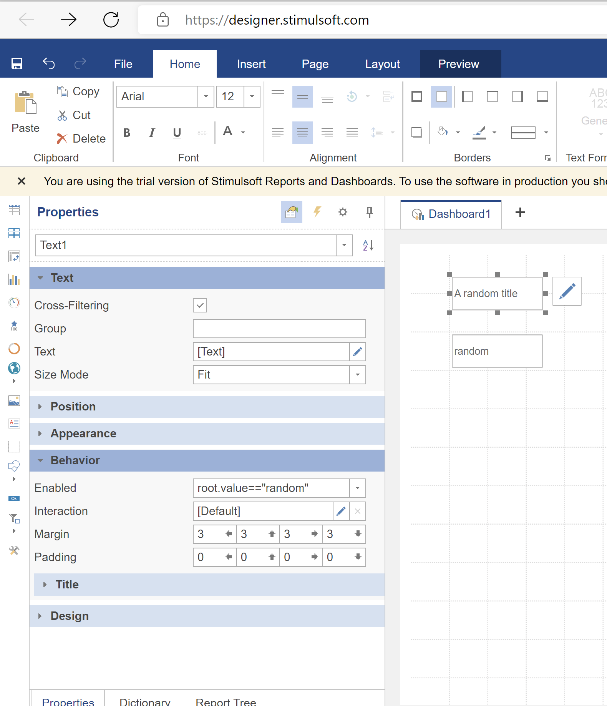Toggle underline font style

click(177, 133)
